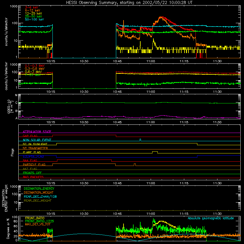Select the GAP_FLAG label
244x244 pixels.
(30, 136)
